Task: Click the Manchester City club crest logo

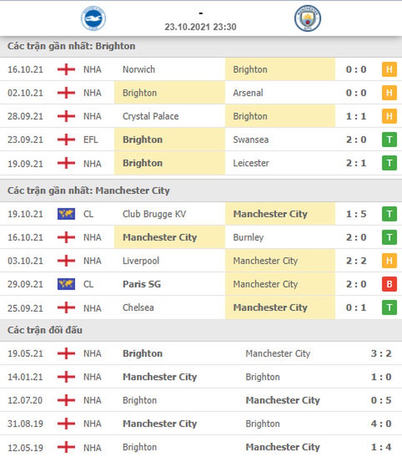Action: [307, 20]
